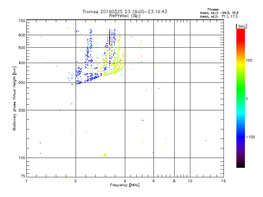The image size is (263, 197).
Task: Click the 'Frequency [MHz]' axis label
Action: 125,185
